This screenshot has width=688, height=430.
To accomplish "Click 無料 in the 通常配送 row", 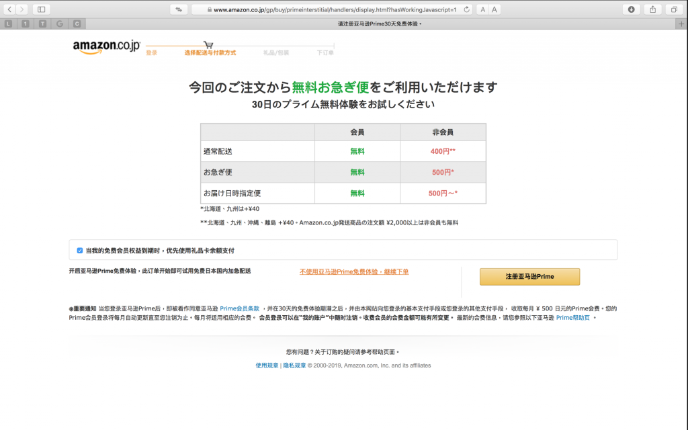I will click(357, 151).
